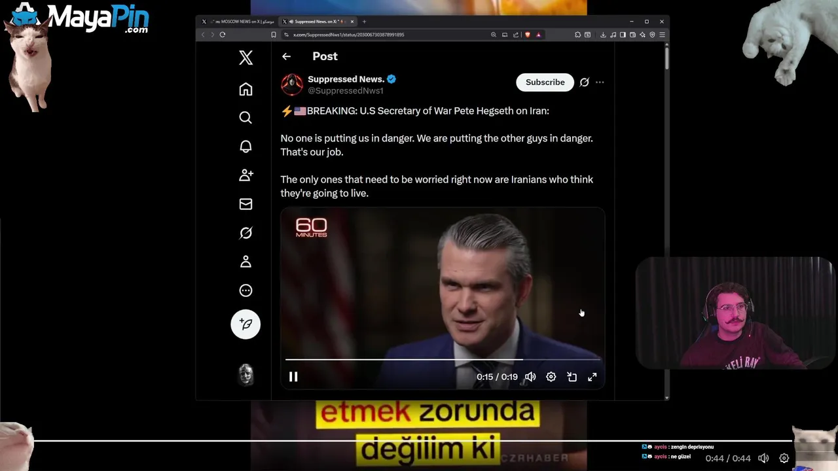Open Brave Rewards triangle icon
This screenshot has height=471, width=838.
click(x=539, y=35)
